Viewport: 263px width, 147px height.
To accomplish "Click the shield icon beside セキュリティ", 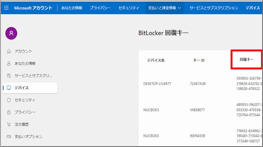I will (9, 100).
